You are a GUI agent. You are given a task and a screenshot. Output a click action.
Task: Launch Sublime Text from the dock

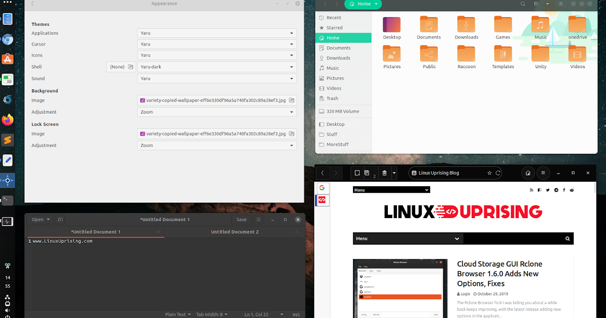pyautogui.click(x=8, y=140)
